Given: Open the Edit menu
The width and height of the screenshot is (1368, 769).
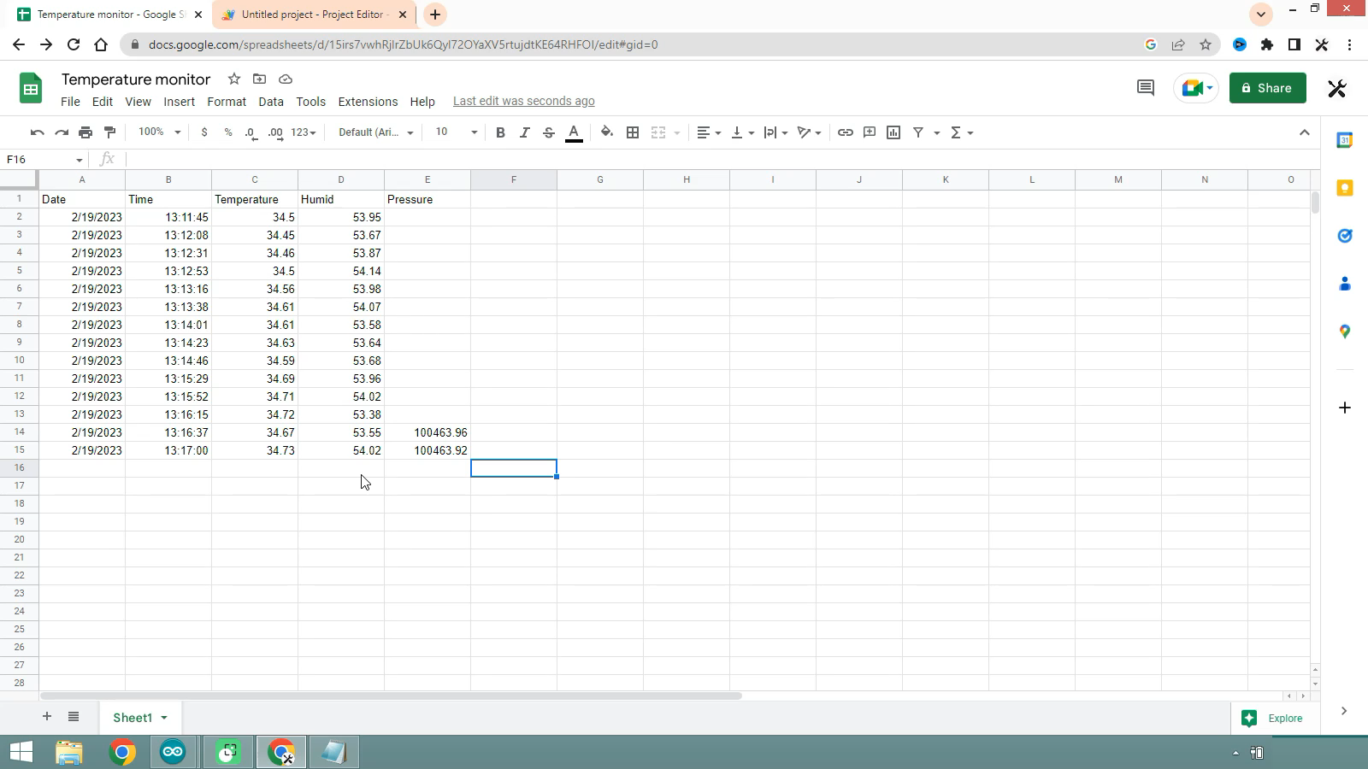Looking at the screenshot, I should 103,102.
